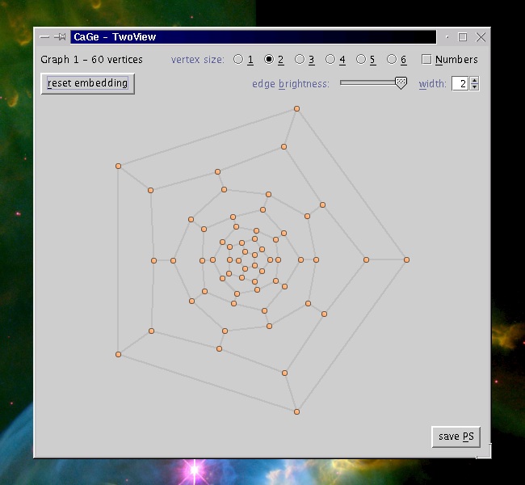Close the CaGe TwoView window

[x=481, y=37]
